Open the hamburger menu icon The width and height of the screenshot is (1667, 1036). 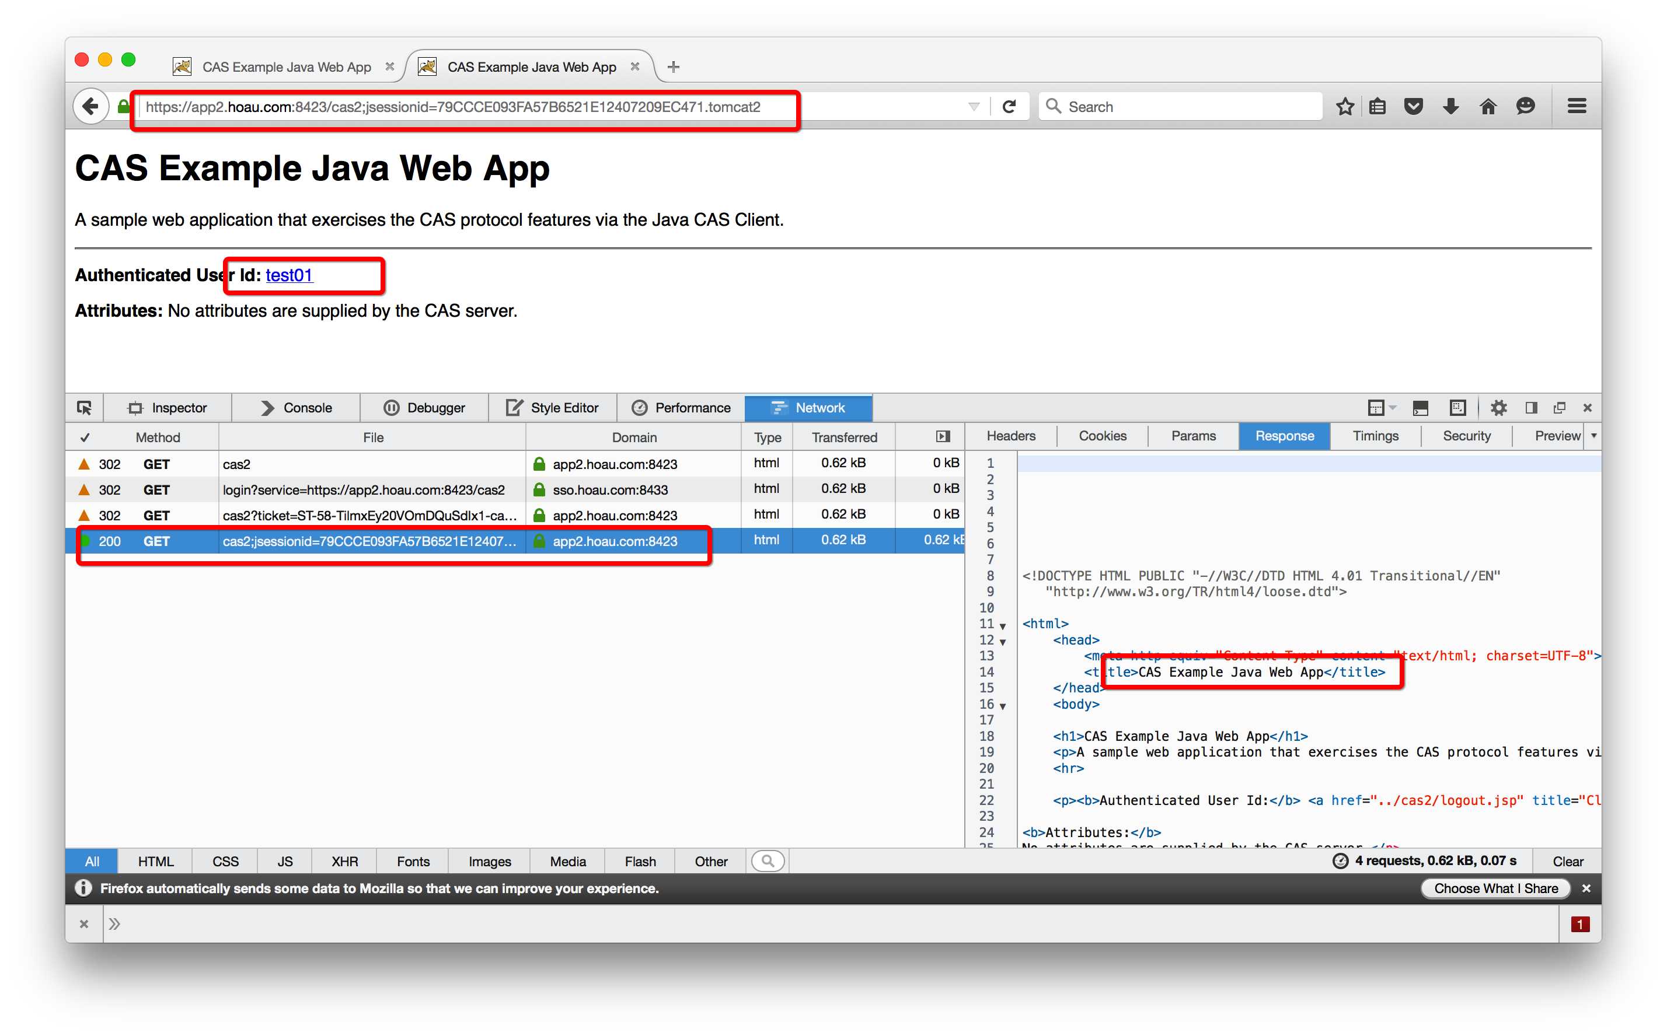pyautogui.click(x=1577, y=106)
